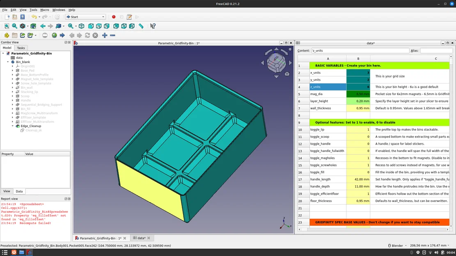
Task: Click the What's This help icon
Action: click(x=153, y=26)
